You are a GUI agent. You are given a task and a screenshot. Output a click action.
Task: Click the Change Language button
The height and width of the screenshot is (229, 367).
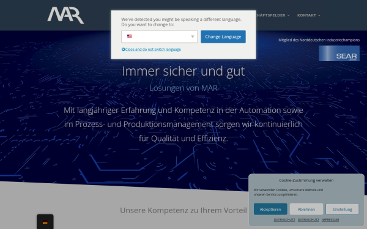tap(223, 37)
